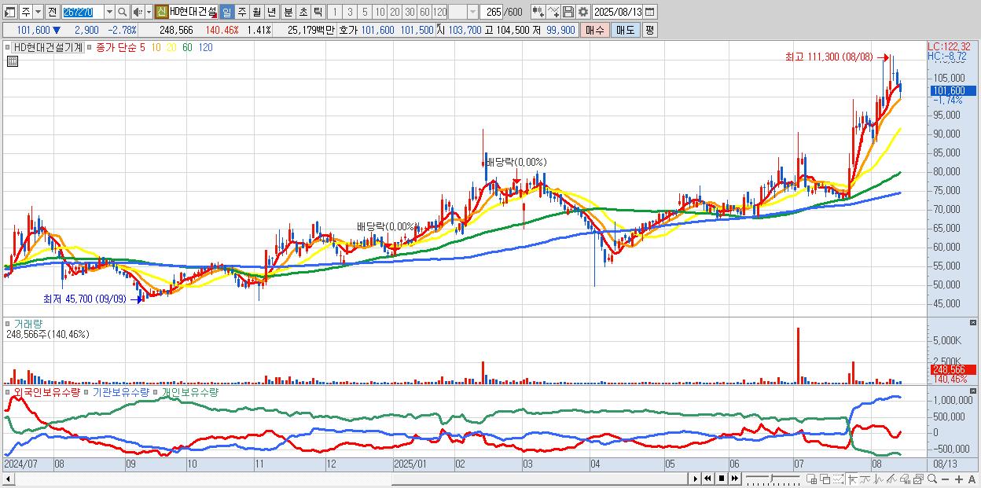981x488 pixels.
Task: Click the 거래량 volume panel label
Action: click(x=27, y=324)
